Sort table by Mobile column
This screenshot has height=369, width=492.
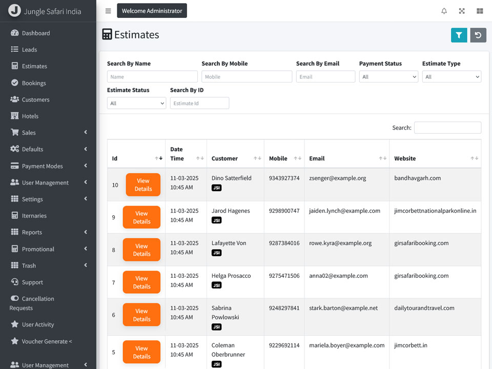click(x=284, y=154)
